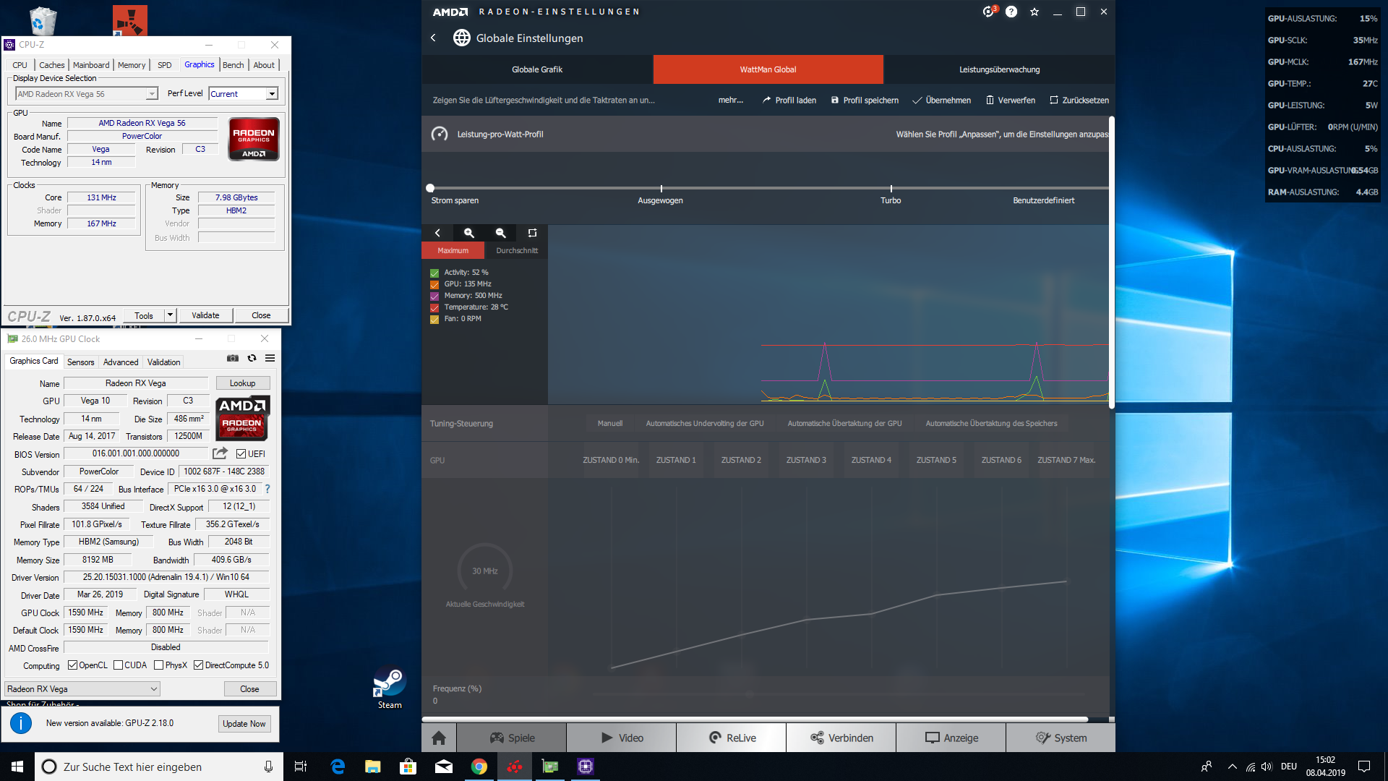
Task: Take GPU-Z screenshot with camera icon
Action: pyautogui.click(x=233, y=358)
